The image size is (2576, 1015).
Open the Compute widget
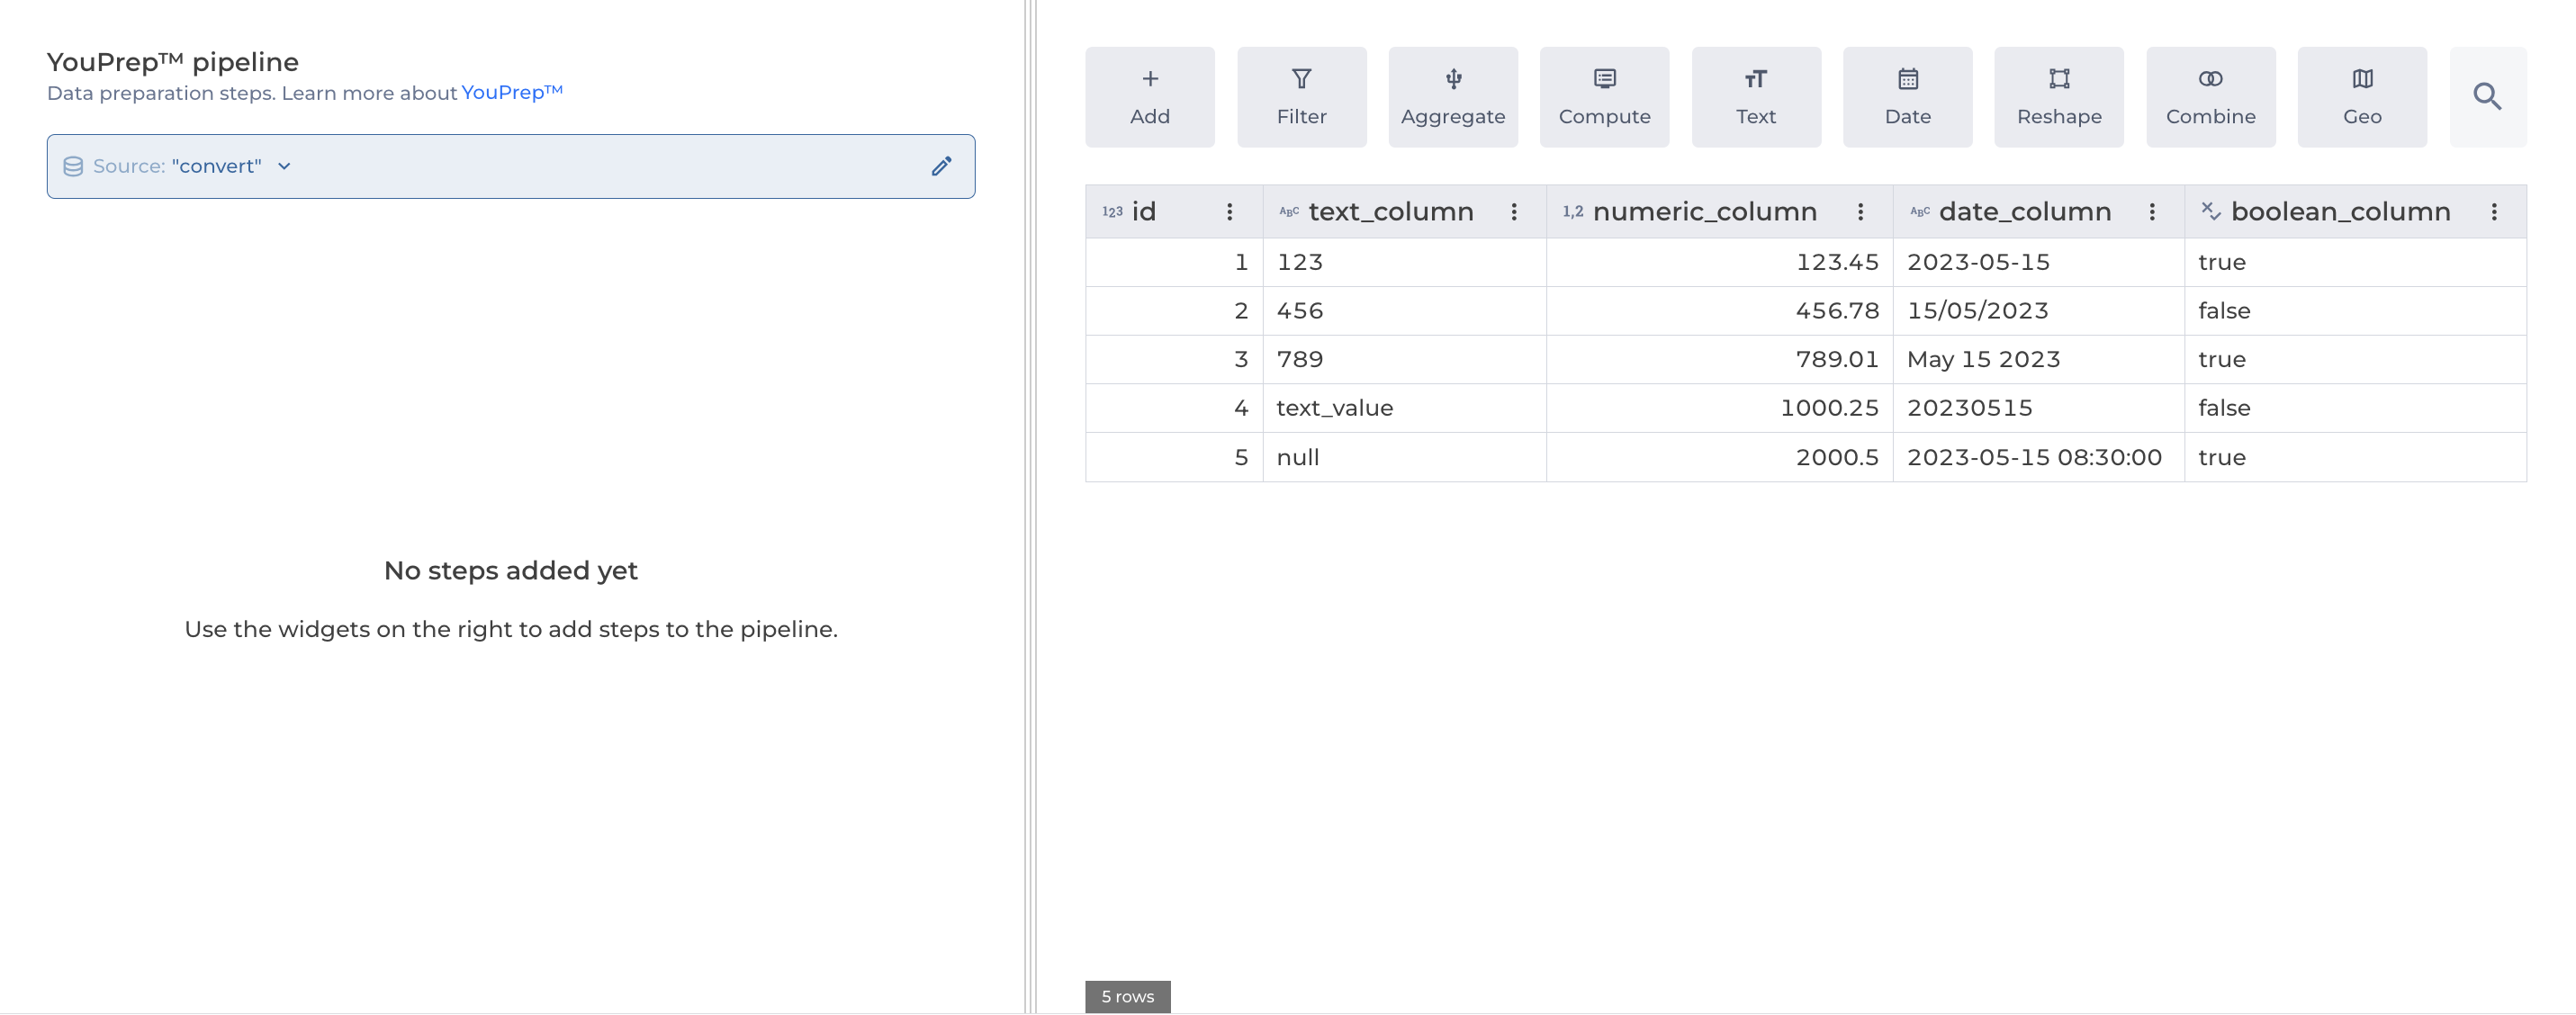[1604, 97]
